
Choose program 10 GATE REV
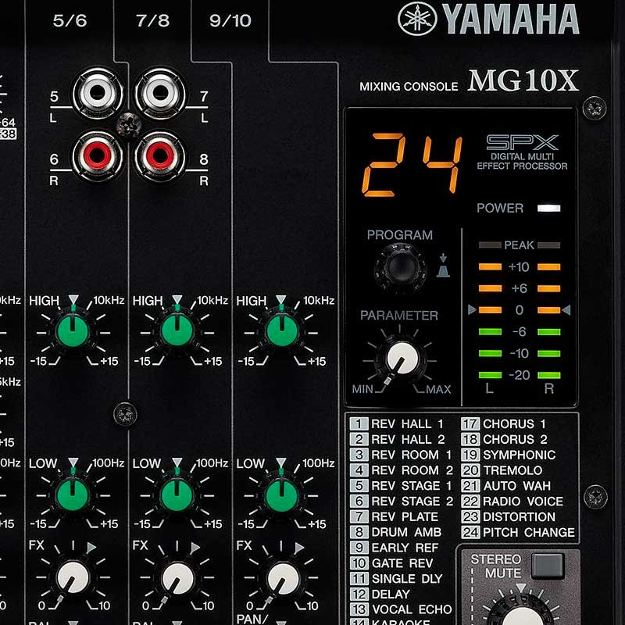[391, 563]
